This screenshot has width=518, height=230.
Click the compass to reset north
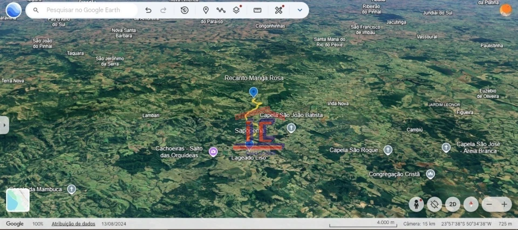471,204
